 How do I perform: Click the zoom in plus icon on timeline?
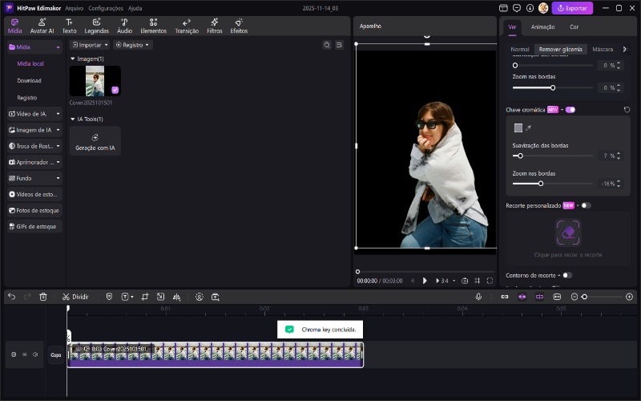coord(629,297)
